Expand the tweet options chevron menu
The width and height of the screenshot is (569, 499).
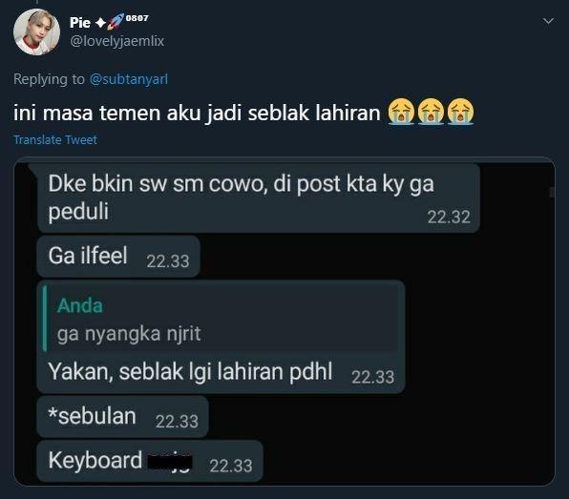(x=548, y=21)
